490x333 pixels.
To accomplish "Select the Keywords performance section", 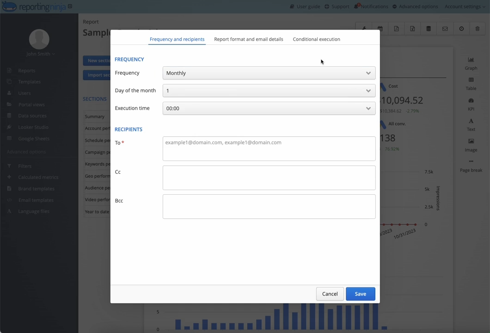I will 97,164.
